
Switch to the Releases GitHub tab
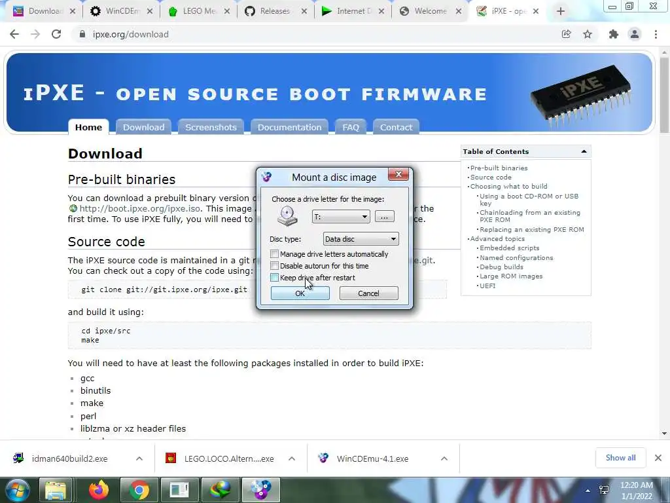pyautogui.click(x=275, y=11)
